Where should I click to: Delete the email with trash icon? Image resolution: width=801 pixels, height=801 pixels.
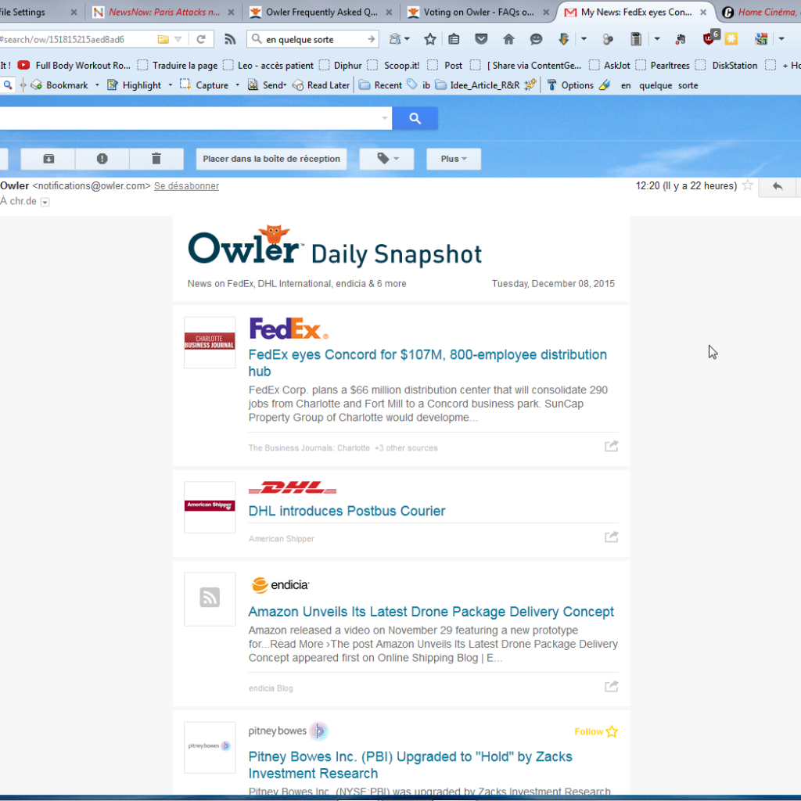(156, 159)
